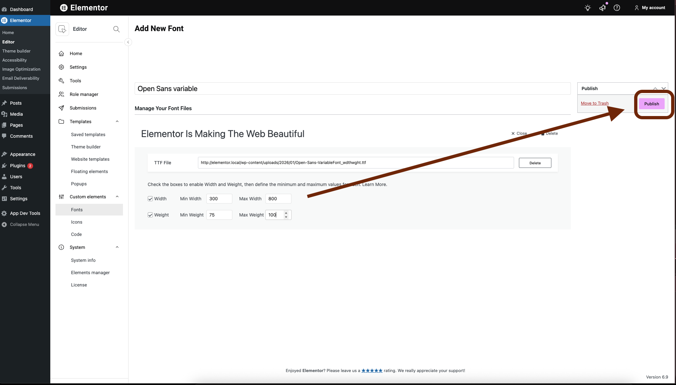Click the pink Publish button

coord(651,104)
